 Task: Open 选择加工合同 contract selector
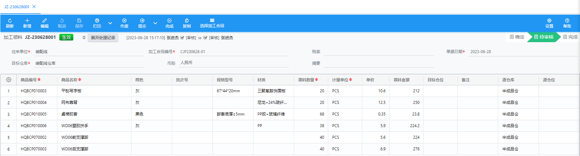pos(212,23)
